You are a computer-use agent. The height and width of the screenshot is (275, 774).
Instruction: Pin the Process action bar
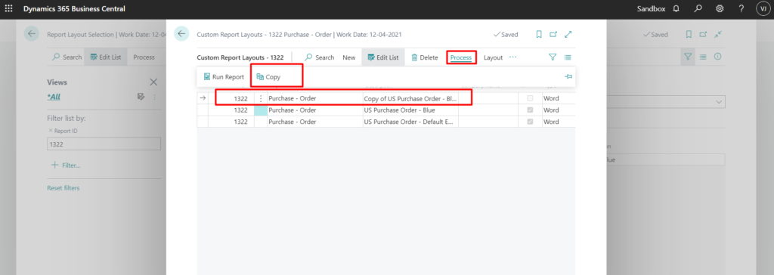click(568, 76)
